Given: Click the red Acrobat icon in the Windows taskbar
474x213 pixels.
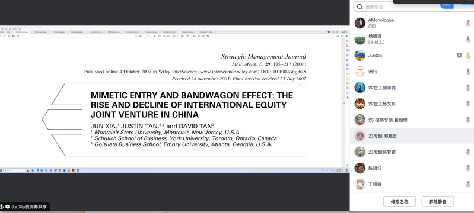Looking at the screenshot, I should [x=73, y=170].
